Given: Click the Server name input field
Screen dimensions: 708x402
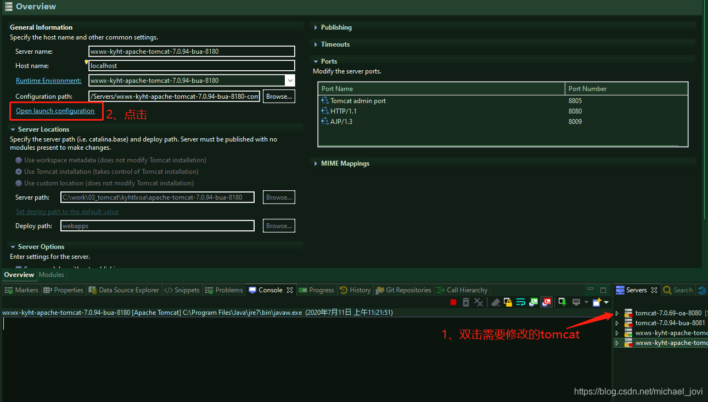Looking at the screenshot, I should click(192, 52).
